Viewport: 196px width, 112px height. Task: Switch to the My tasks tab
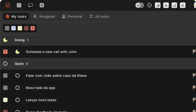click(16, 17)
